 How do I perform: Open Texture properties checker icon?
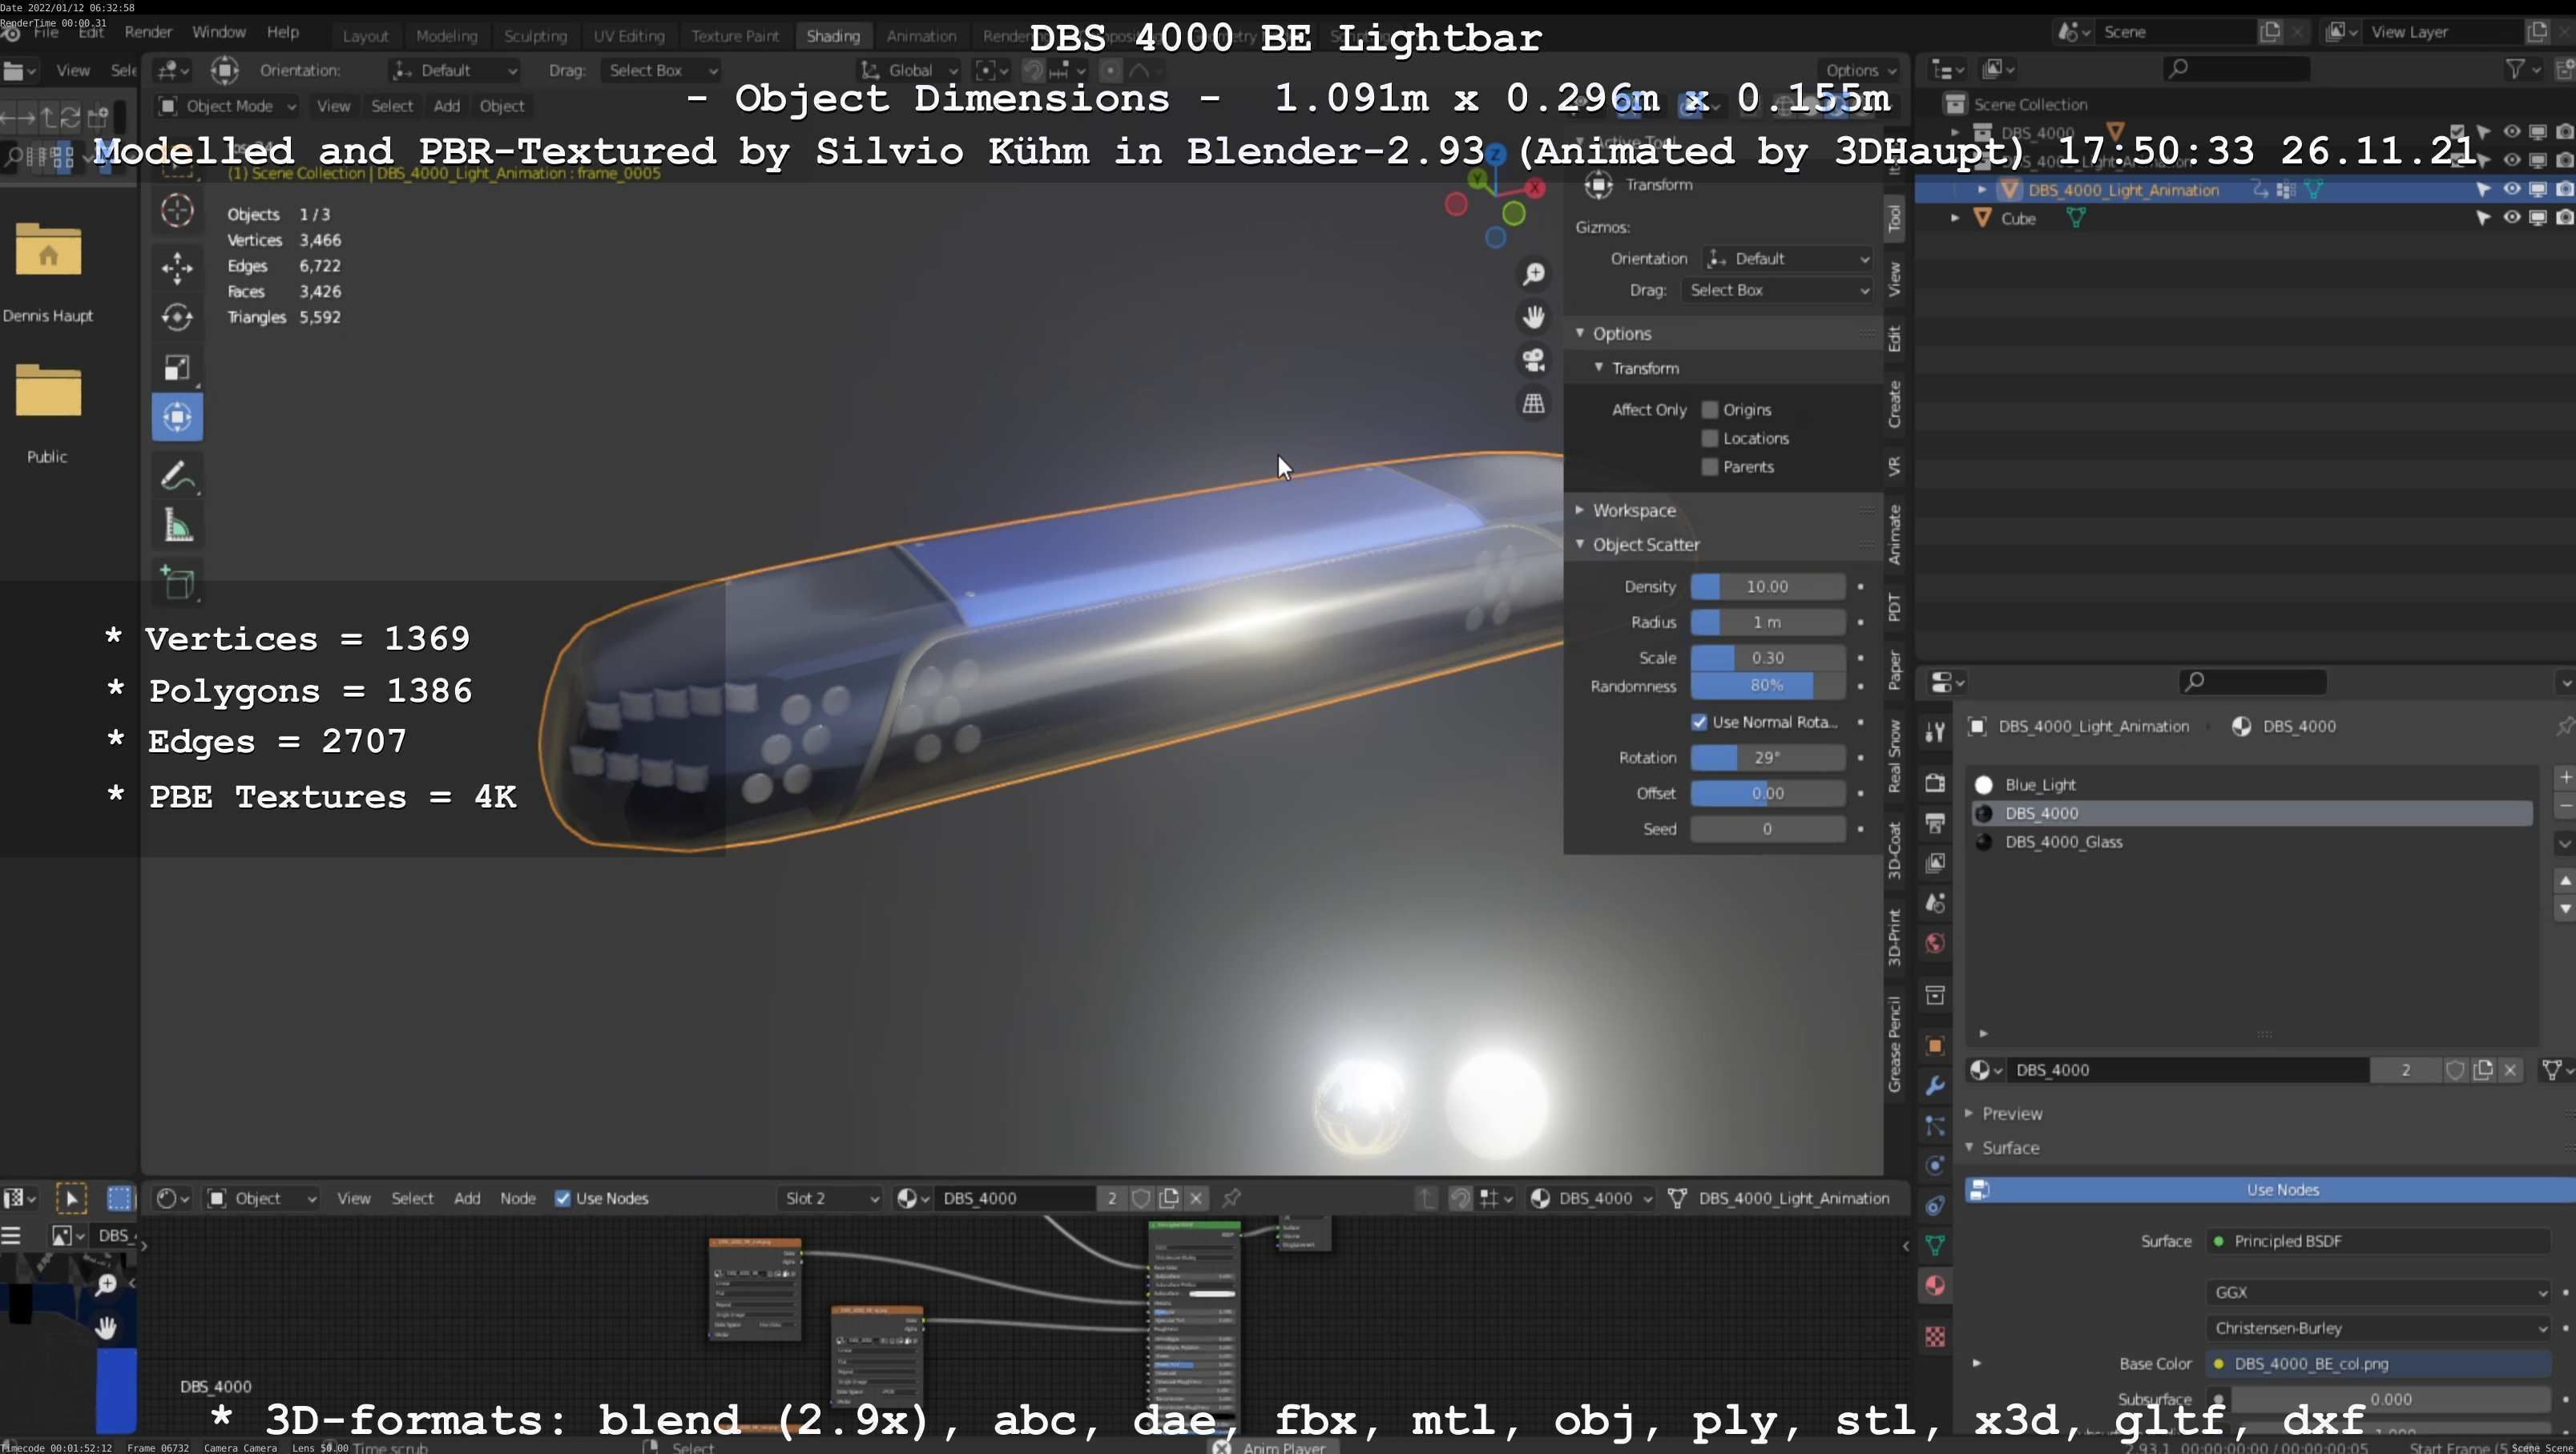(1935, 1337)
